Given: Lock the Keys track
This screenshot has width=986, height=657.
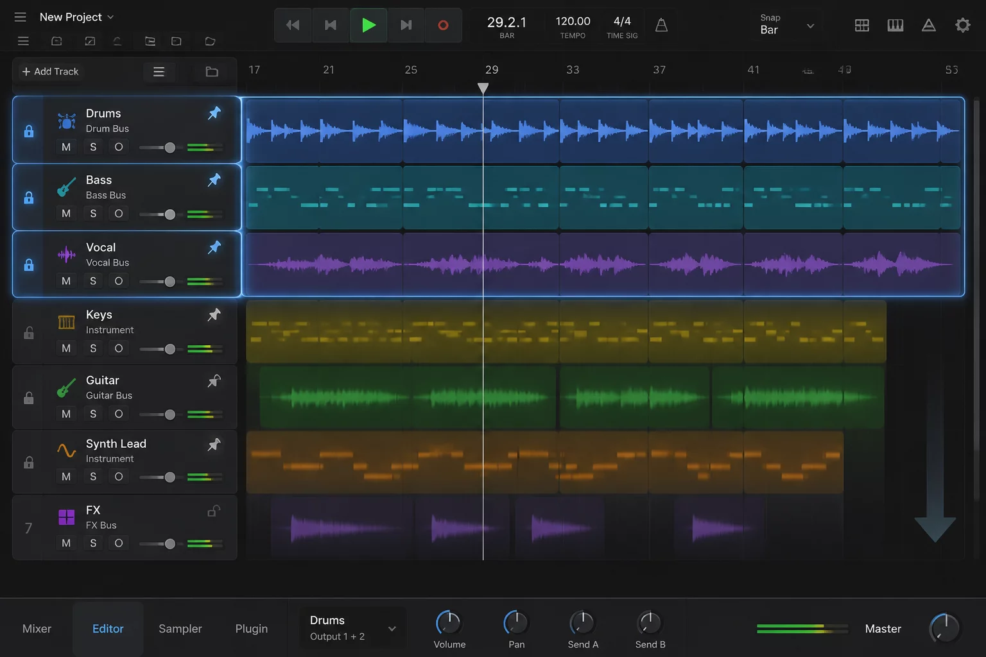Looking at the screenshot, I should pyautogui.click(x=29, y=332).
